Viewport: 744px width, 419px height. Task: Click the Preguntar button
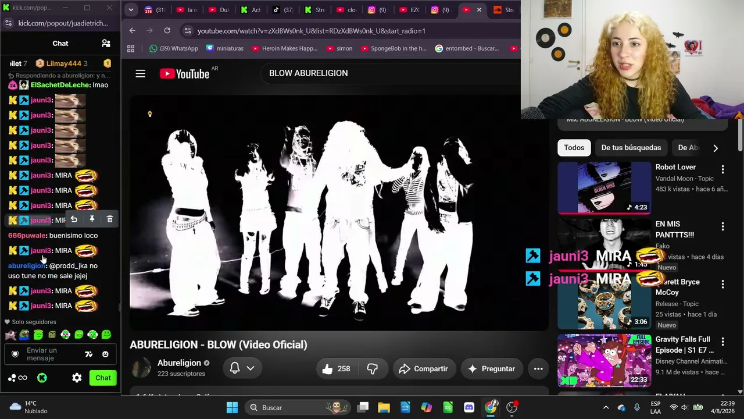coord(491,368)
